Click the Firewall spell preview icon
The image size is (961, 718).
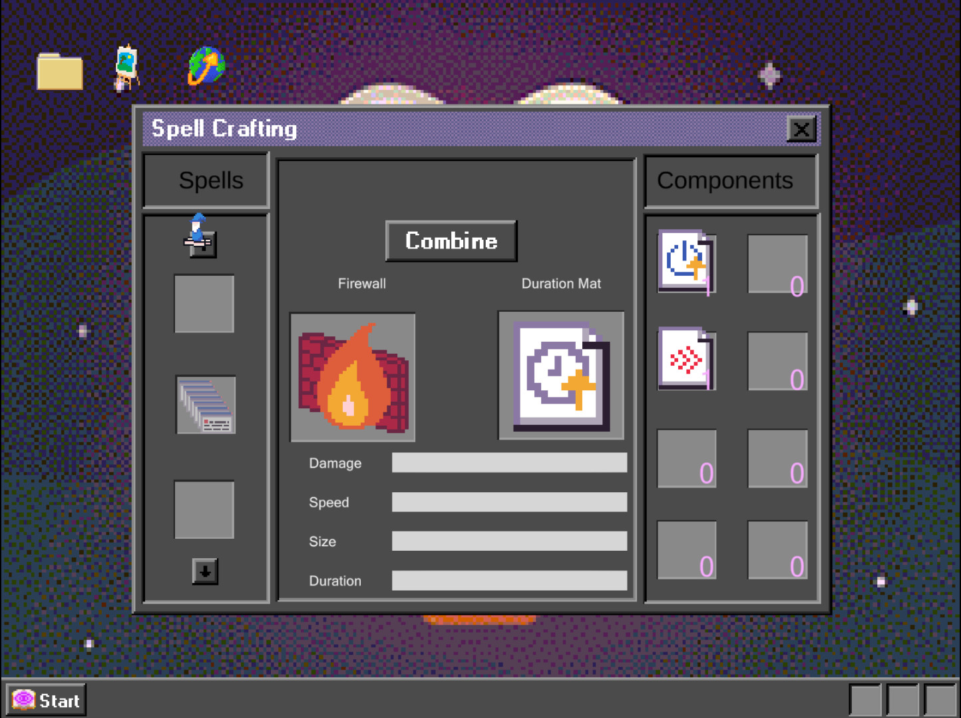351,377
